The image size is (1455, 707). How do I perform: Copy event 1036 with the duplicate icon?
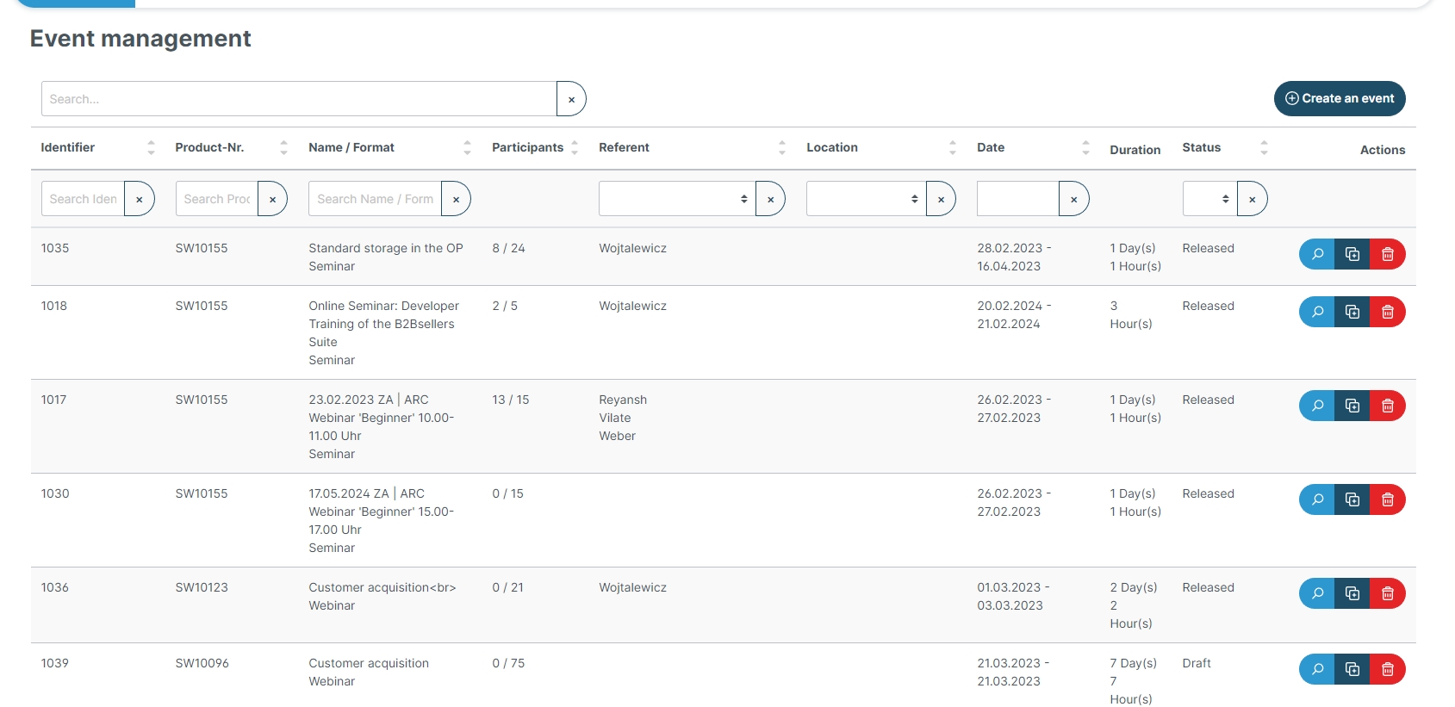(1352, 593)
